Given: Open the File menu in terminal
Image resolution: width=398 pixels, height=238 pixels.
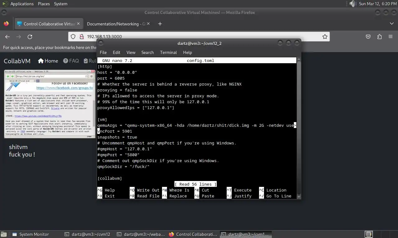Looking at the screenshot, I should click(103, 52).
